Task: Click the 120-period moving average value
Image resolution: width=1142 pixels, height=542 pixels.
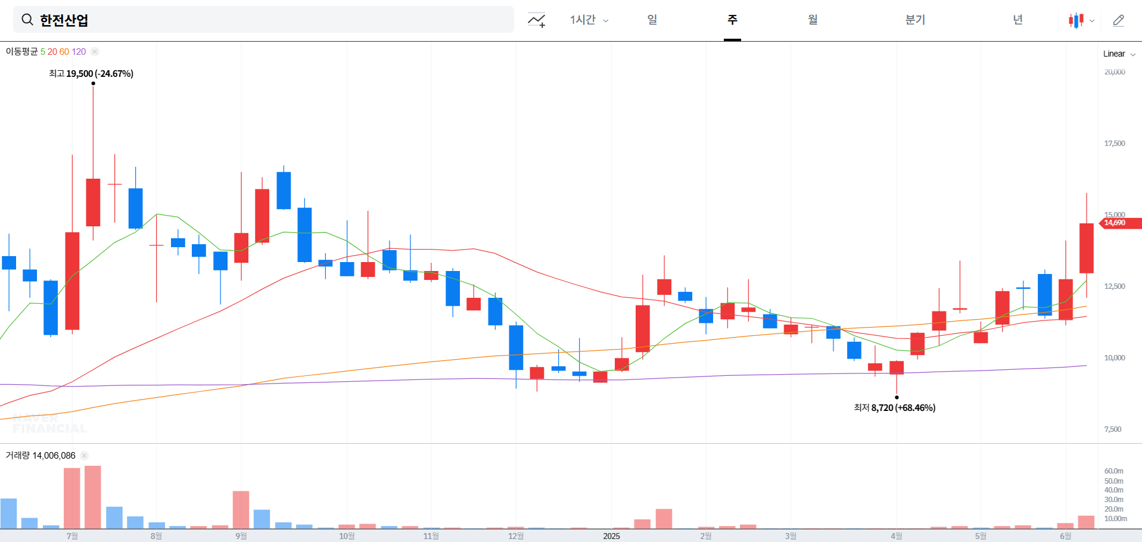Action: [79, 52]
